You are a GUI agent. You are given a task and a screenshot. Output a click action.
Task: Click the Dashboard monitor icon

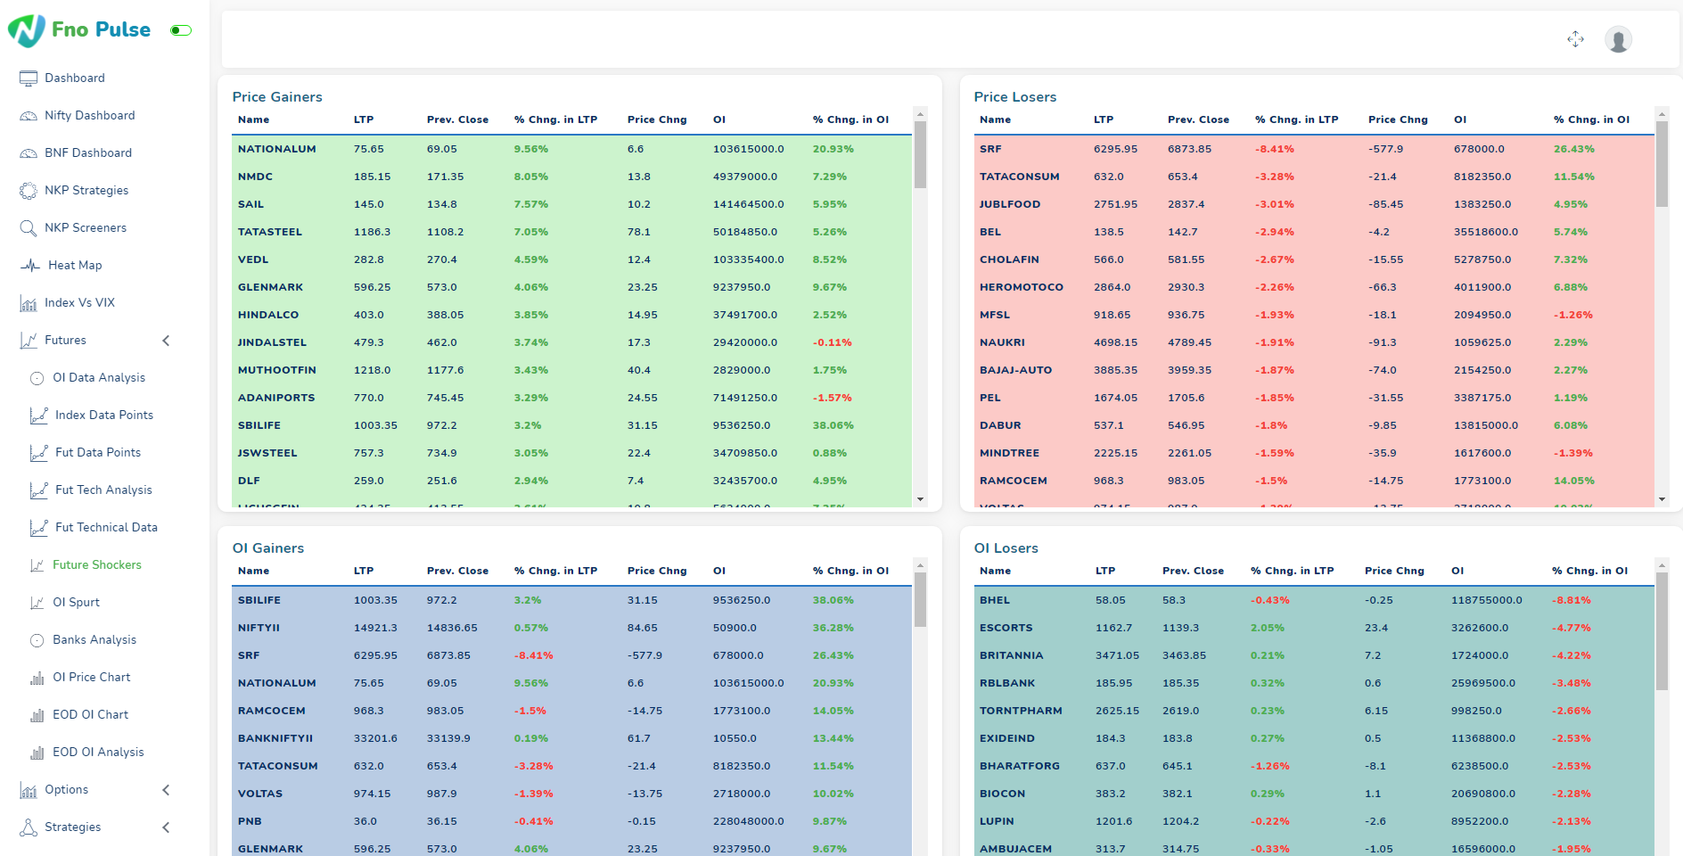[x=29, y=78]
